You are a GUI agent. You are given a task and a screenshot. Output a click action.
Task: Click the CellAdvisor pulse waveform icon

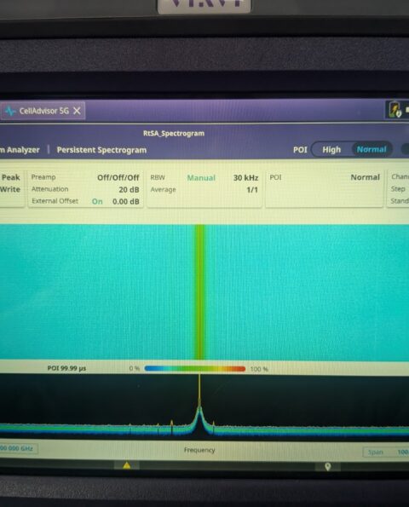pos(10,112)
